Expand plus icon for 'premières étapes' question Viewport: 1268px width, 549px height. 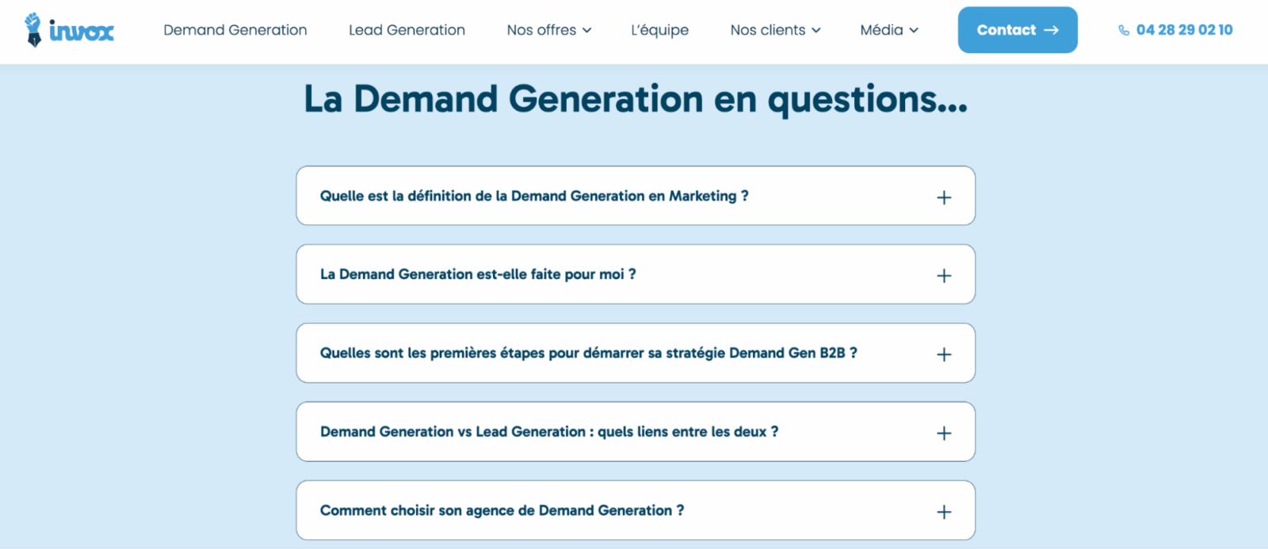[x=944, y=354]
